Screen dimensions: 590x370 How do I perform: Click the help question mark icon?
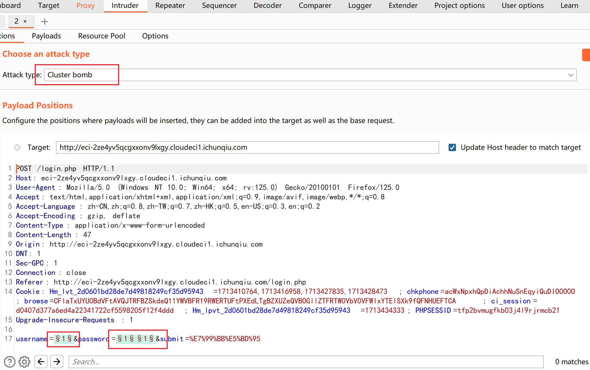point(10,362)
